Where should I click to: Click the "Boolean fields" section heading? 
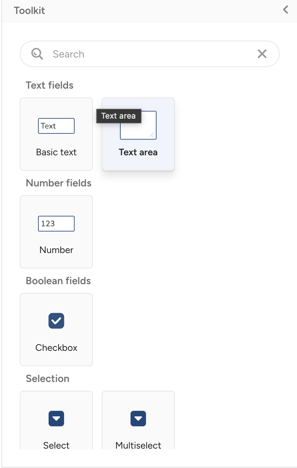[x=58, y=281]
